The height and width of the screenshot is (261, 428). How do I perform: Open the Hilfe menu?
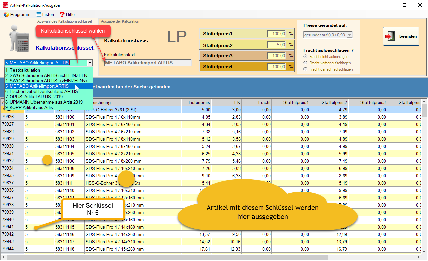(67, 14)
